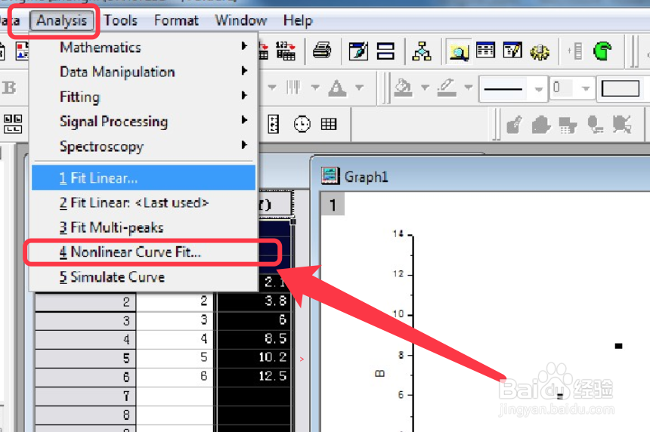Image resolution: width=650 pixels, height=432 pixels.
Task: Click the upper right scatter data point
Action: coord(618,346)
